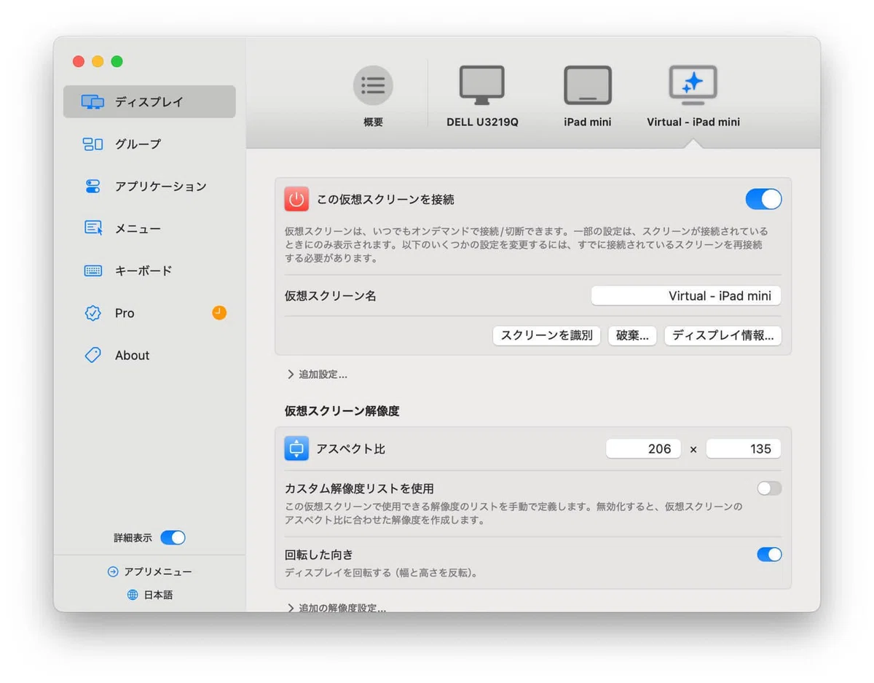Click the ディスプレイ monitor icon
874x683 pixels.
tap(92, 102)
